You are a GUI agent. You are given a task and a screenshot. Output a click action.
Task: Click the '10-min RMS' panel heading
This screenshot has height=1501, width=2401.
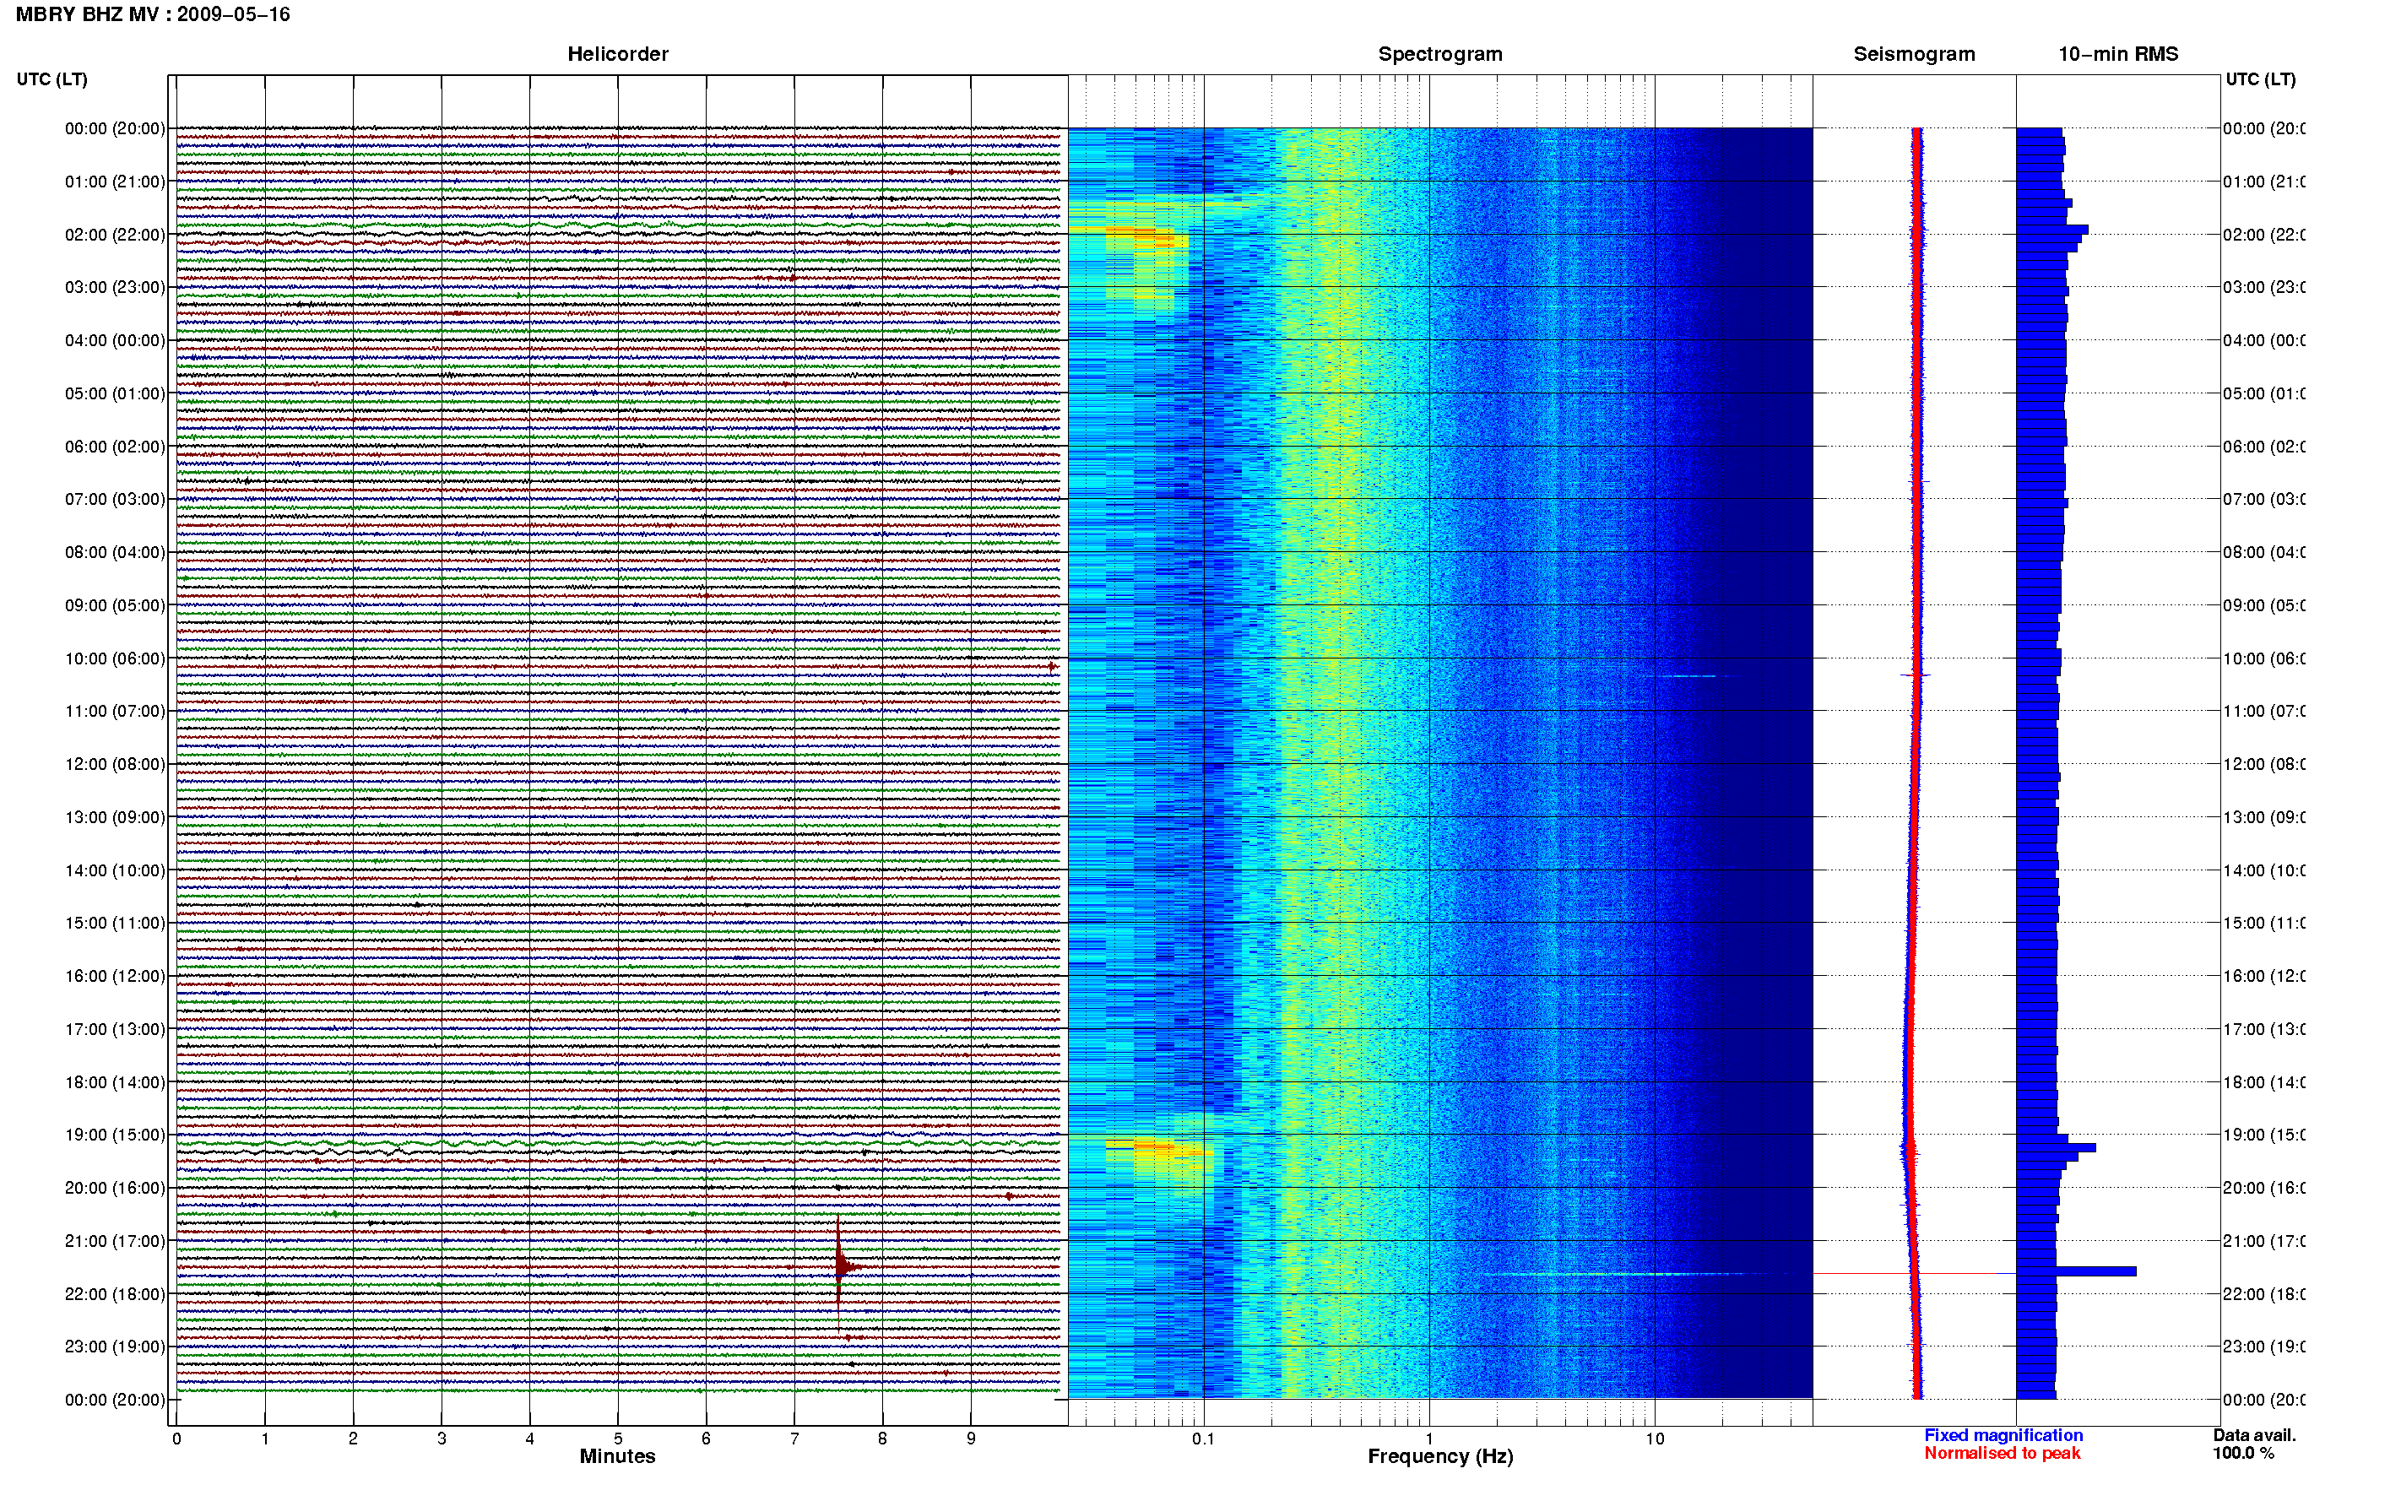coord(2118,54)
